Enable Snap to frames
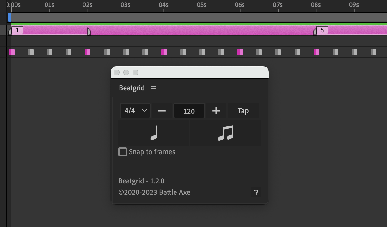The image size is (387, 227). click(122, 152)
